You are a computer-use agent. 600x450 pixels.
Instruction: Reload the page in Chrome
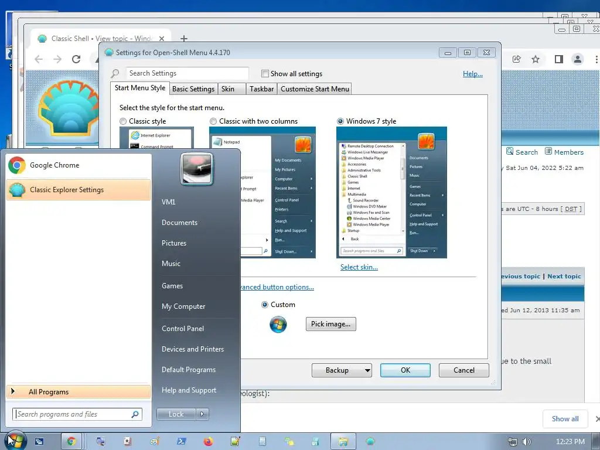click(76, 59)
